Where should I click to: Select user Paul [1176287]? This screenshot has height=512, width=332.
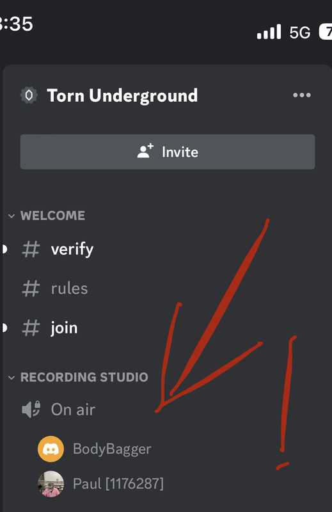tap(118, 484)
